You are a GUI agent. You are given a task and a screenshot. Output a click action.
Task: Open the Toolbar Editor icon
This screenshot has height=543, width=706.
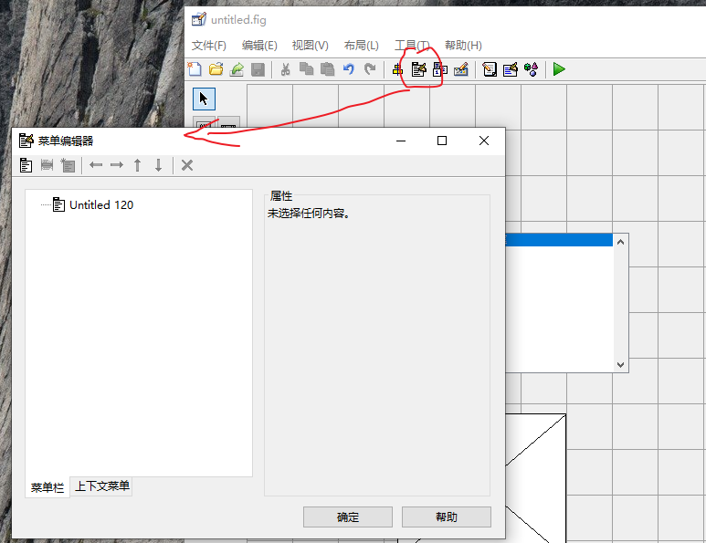[x=461, y=69]
